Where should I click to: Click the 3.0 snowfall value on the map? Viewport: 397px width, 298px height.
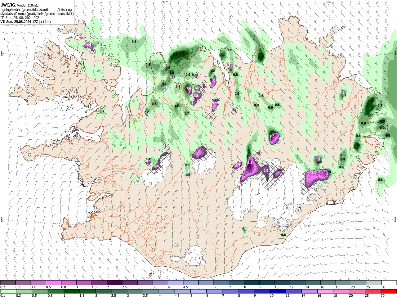[272, 137]
